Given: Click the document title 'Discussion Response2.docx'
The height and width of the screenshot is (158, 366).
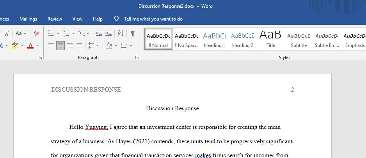Looking at the screenshot, I should click(x=167, y=6).
